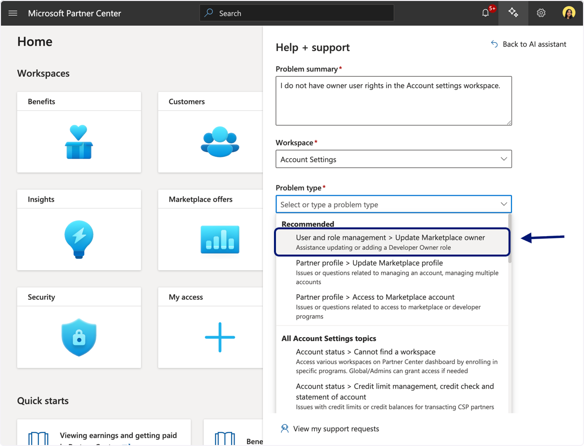Click the Quick starts heading
Viewport: 584px width, 446px height.
point(43,401)
